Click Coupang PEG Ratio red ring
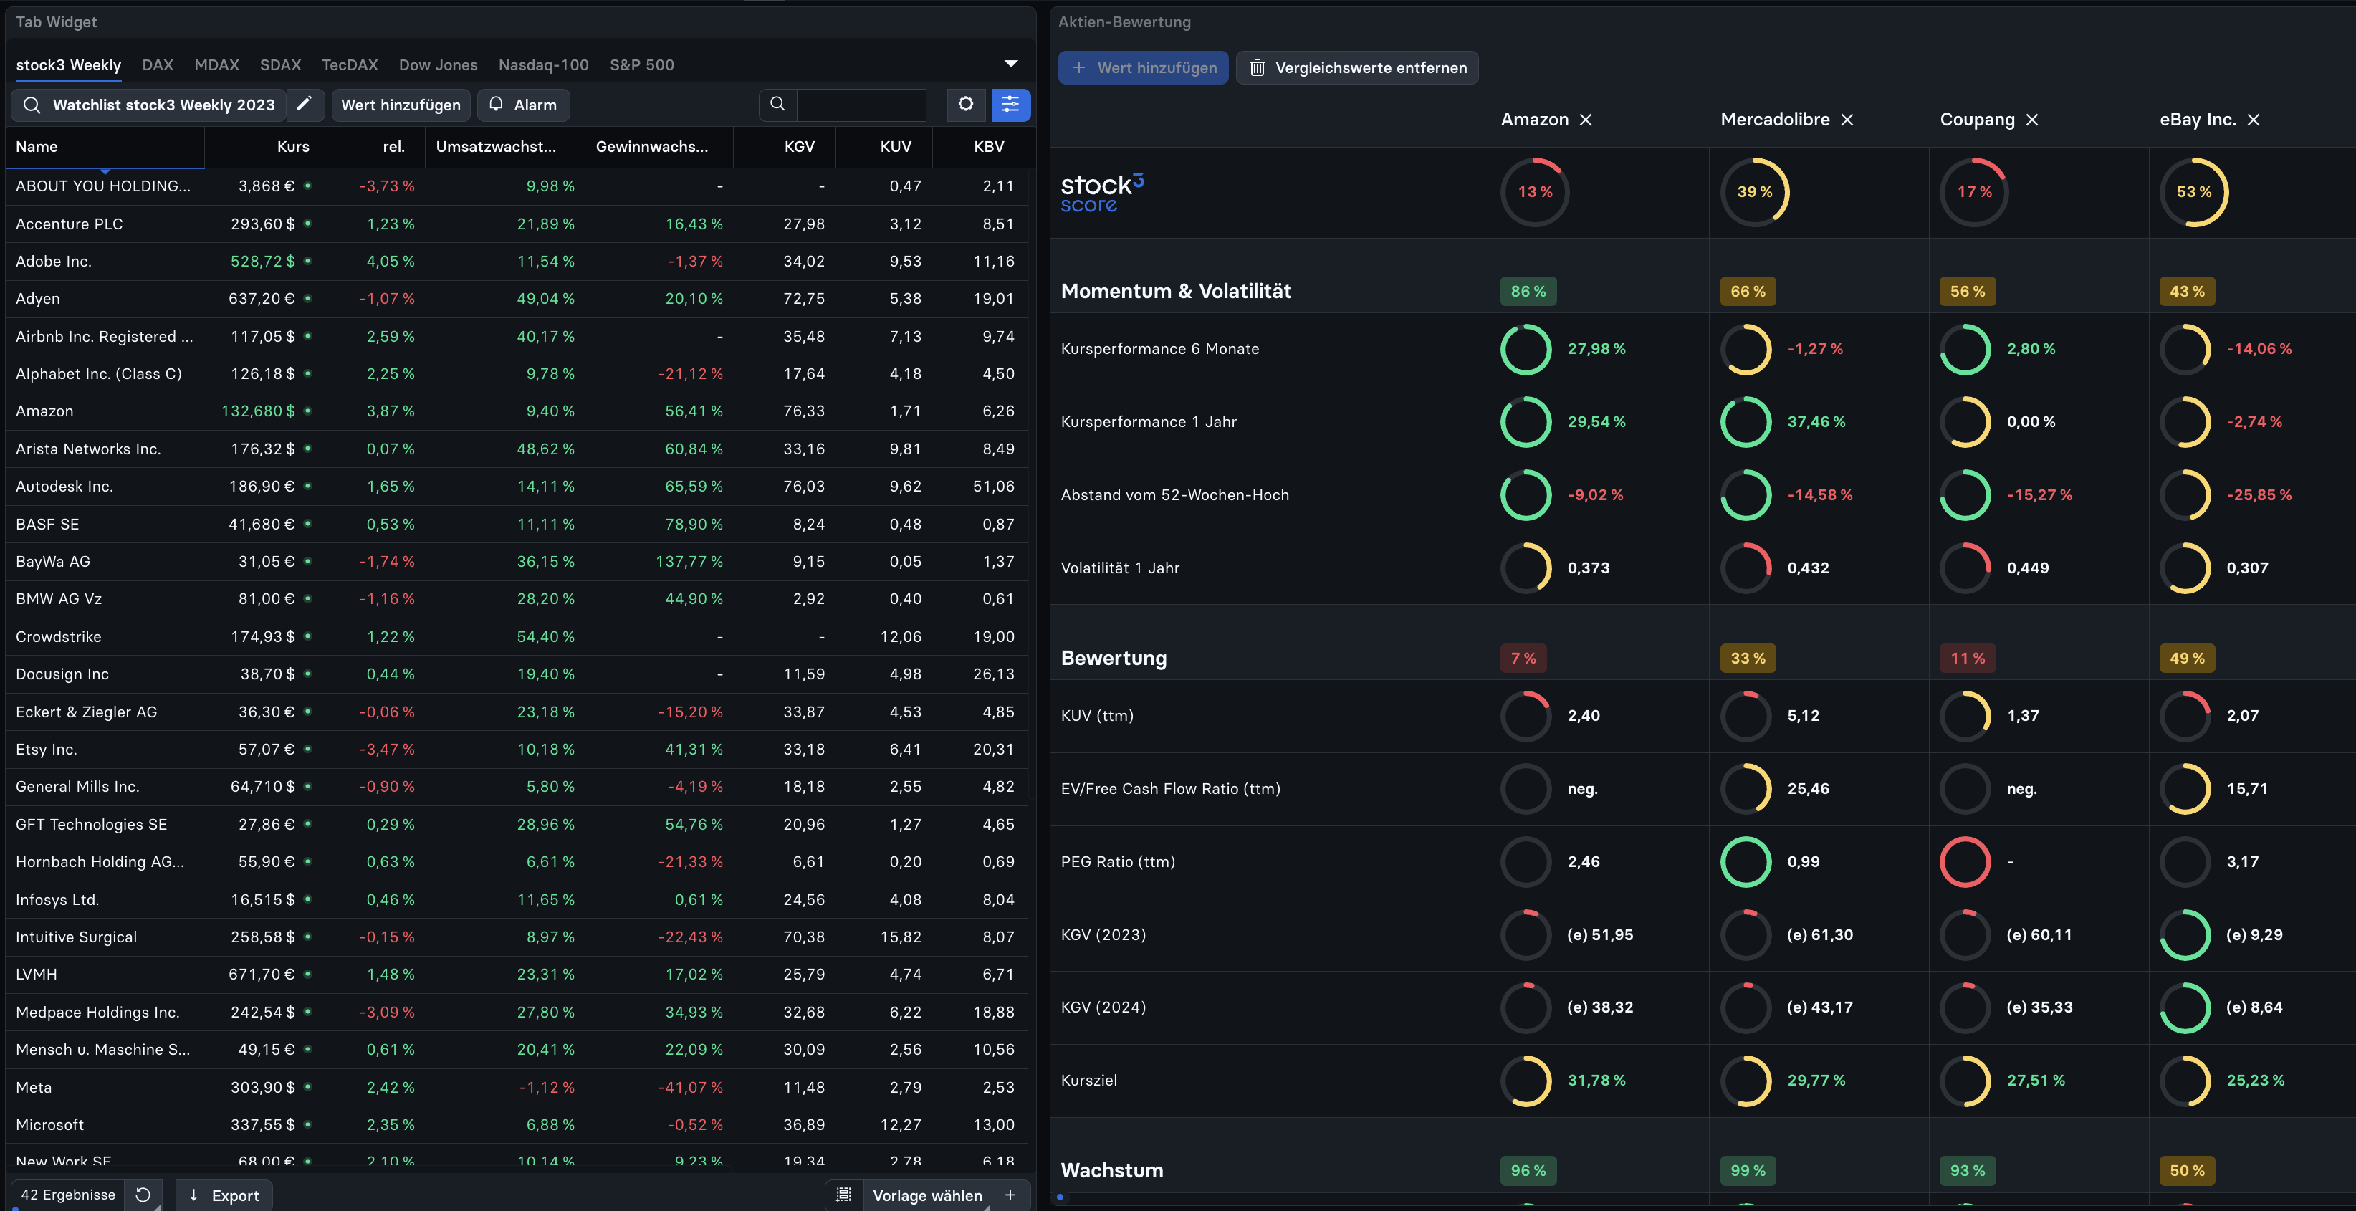2356x1211 pixels. [x=1965, y=861]
